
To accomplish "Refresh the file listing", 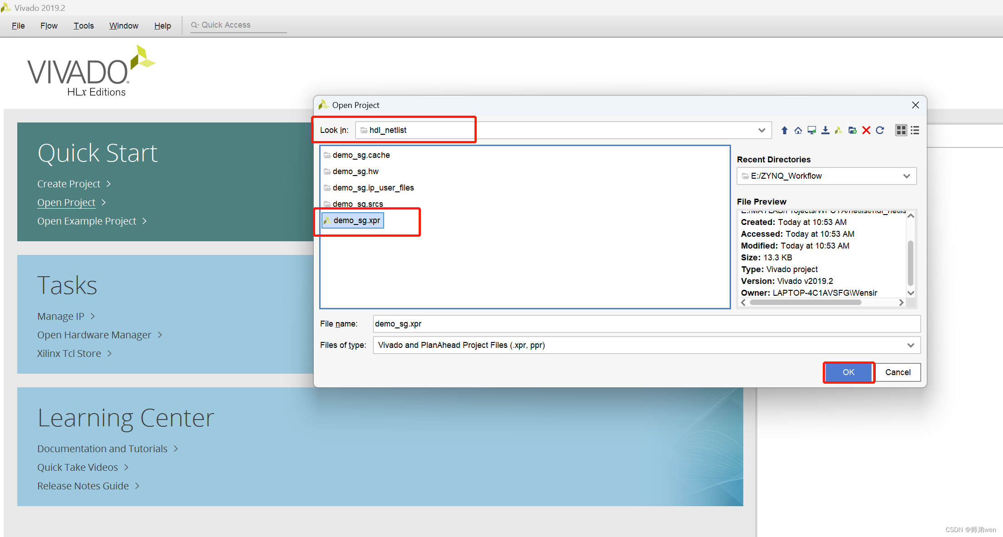I will 880,130.
